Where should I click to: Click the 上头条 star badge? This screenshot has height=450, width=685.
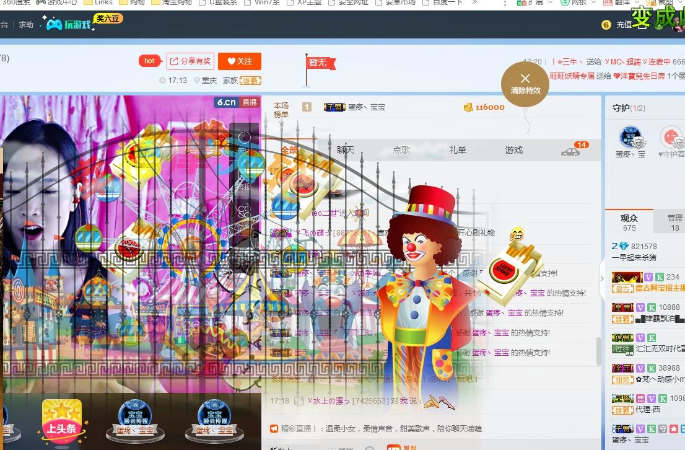coord(61,422)
